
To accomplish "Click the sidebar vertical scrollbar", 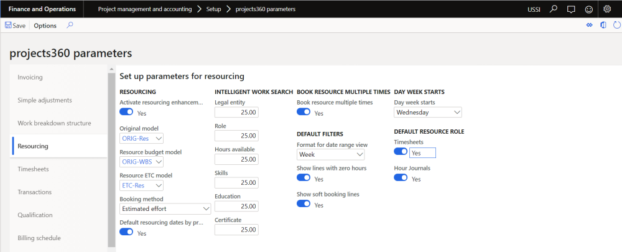I will click(111, 156).
